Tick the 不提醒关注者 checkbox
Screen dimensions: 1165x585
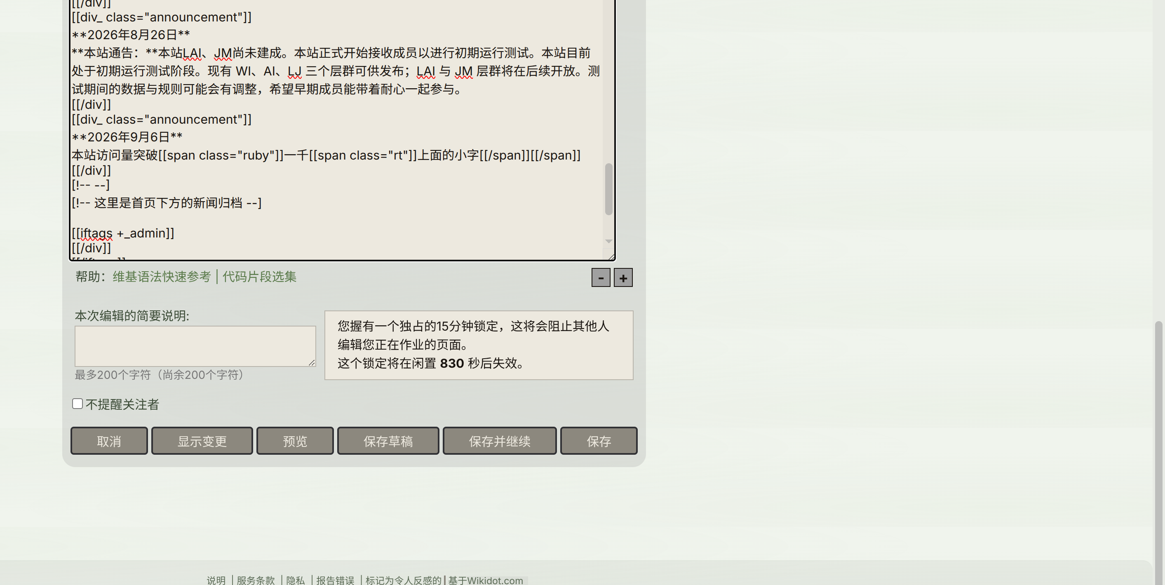coord(78,404)
